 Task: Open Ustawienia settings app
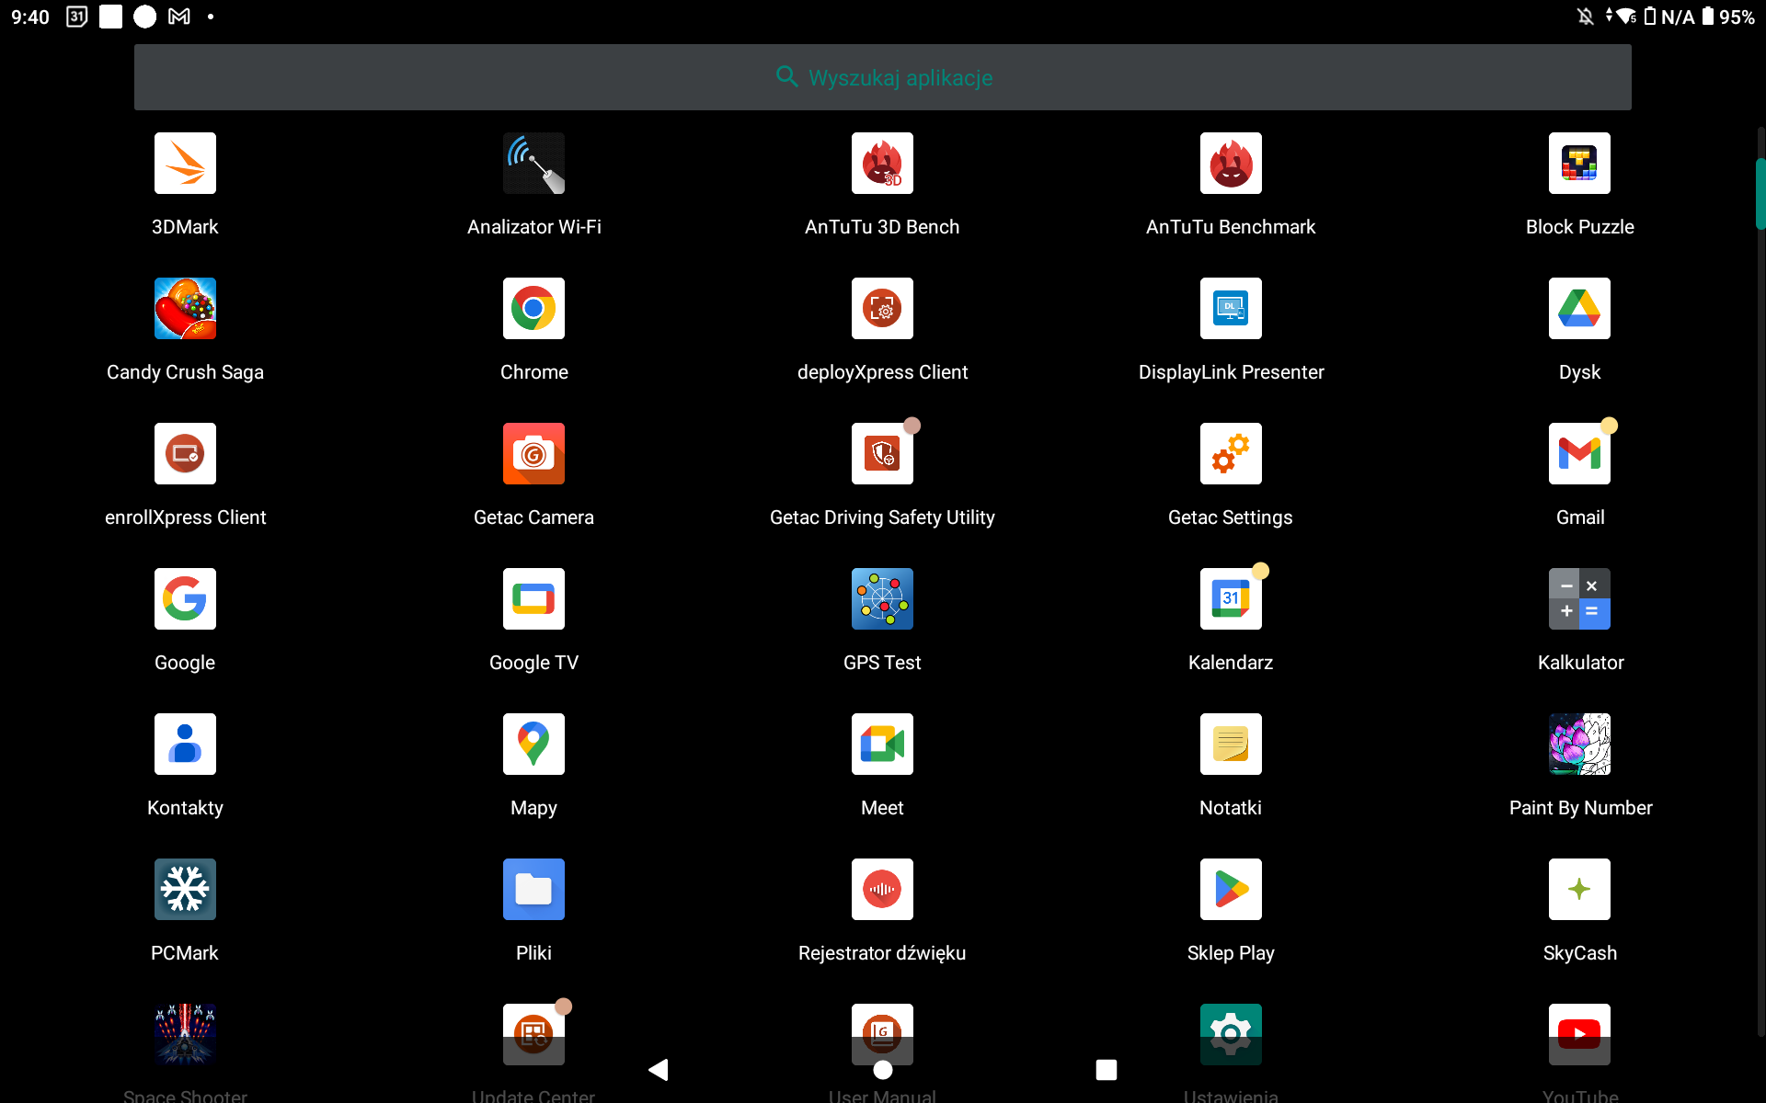pos(1231,1035)
